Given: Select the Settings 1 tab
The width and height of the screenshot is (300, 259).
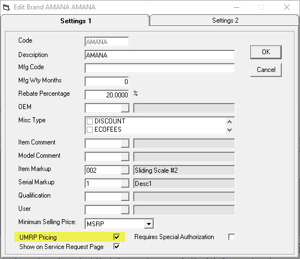Looking at the screenshot, I should pos(76,20).
